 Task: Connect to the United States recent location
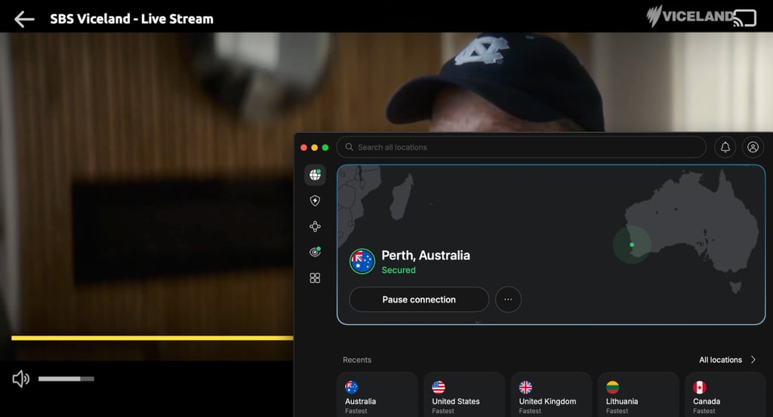[x=464, y=395]
